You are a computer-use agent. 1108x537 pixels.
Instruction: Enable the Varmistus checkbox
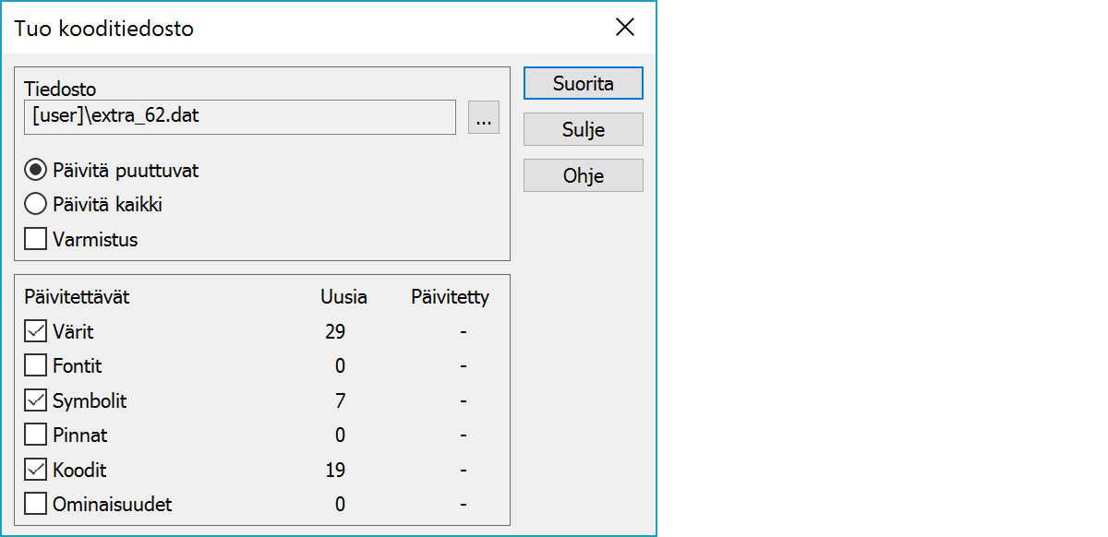[36, 240]
